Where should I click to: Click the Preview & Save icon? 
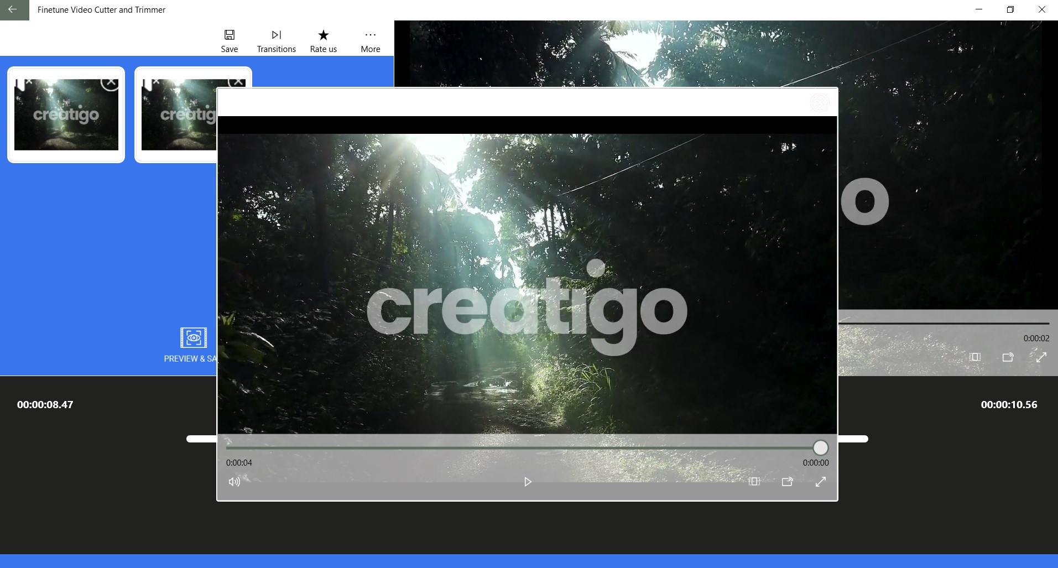tap(192, 337)
